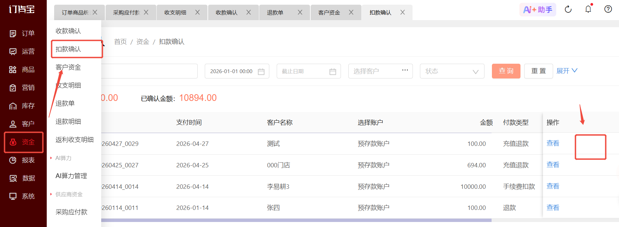Close the 扣款确认 tab

tap(403, 12)
